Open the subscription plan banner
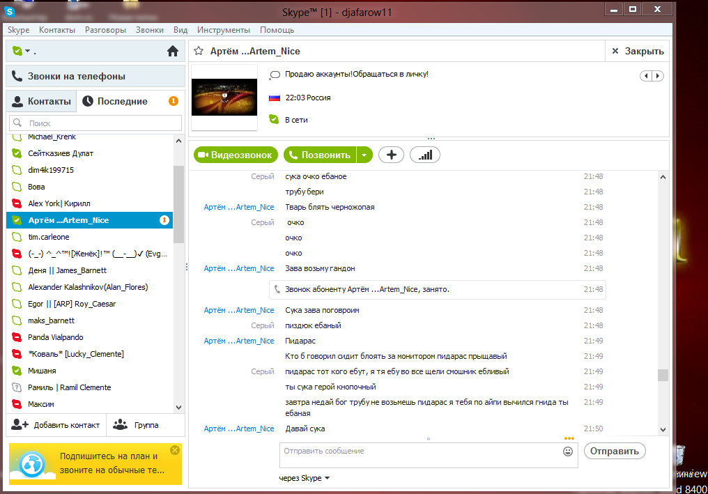This screenshot has width=708, height=494. (95, 464)
